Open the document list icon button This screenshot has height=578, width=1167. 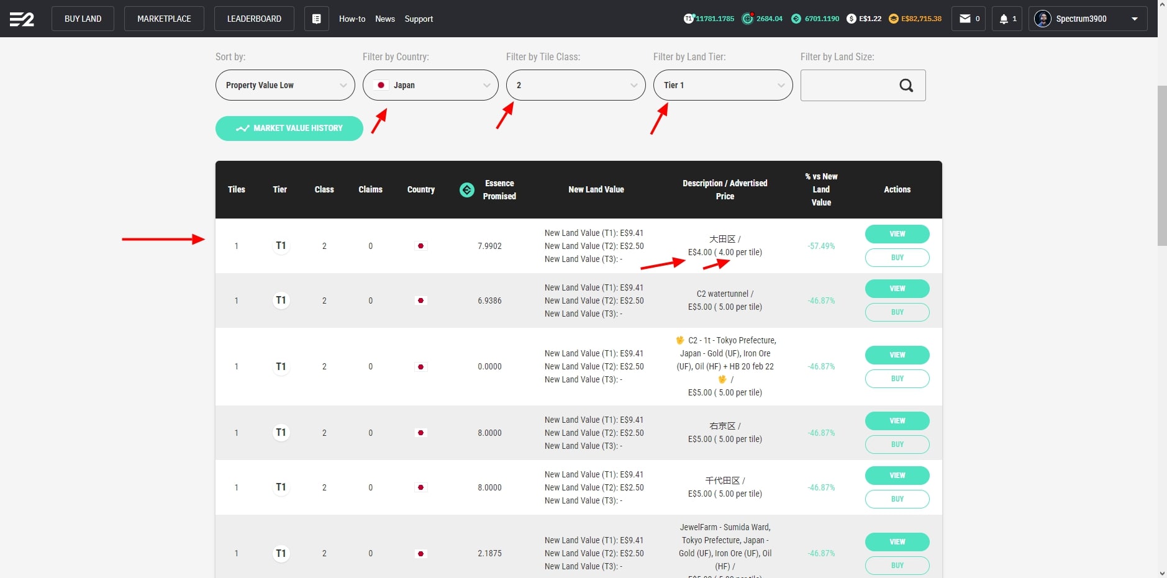(316, 19)
